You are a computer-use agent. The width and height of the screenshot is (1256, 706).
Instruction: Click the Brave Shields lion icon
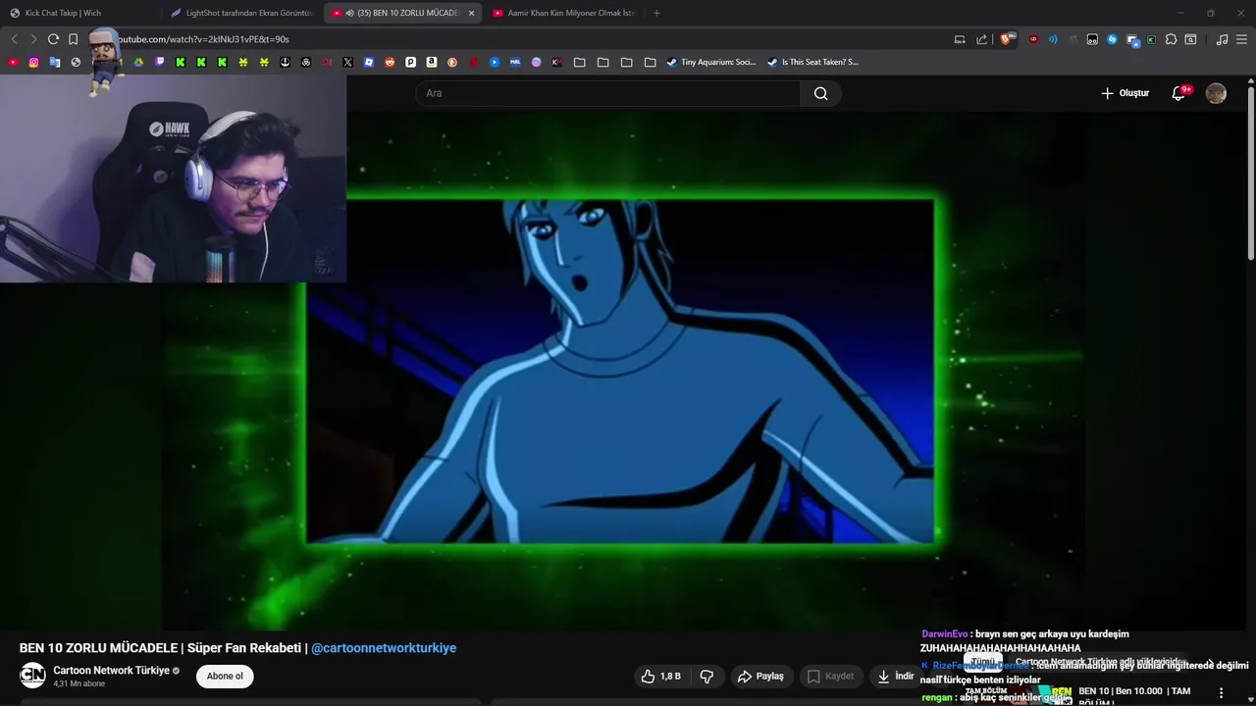(1005, 39)
